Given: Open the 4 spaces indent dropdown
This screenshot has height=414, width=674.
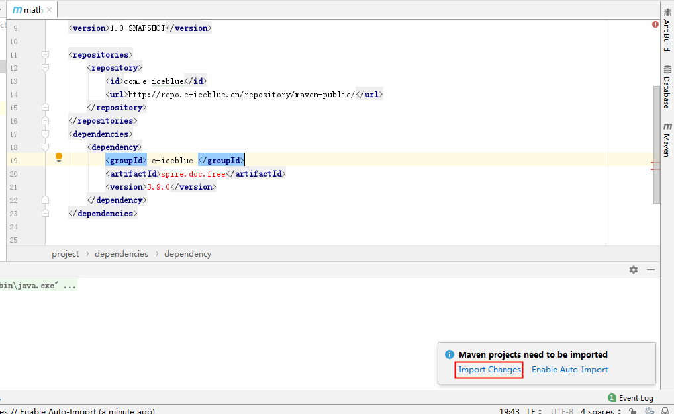Looking at the screenshot, I should (x=601, y=411).
